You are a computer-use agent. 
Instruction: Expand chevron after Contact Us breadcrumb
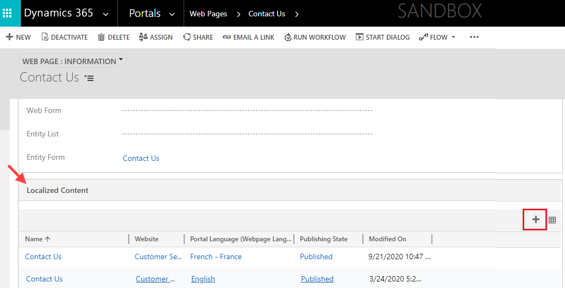[x=297, y=15]
